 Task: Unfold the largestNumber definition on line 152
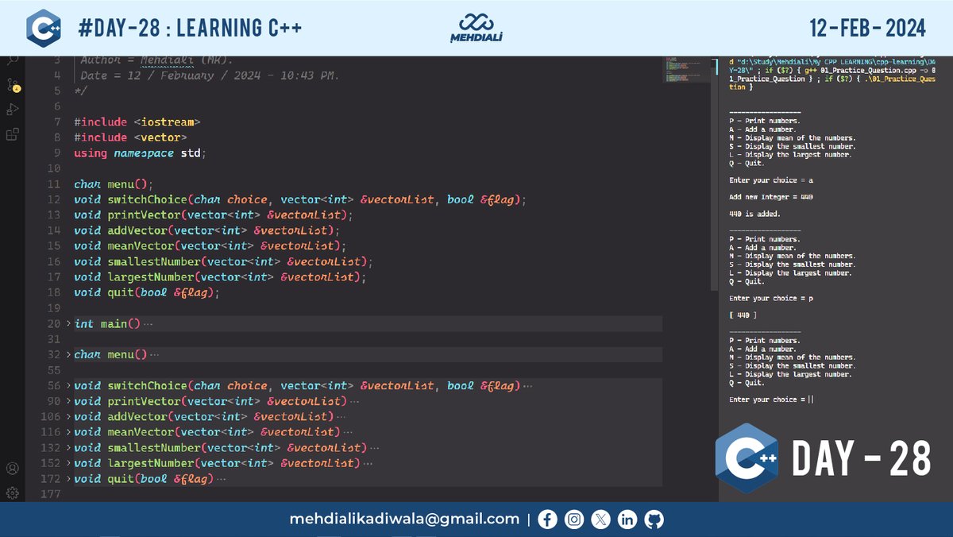(68, 463)
